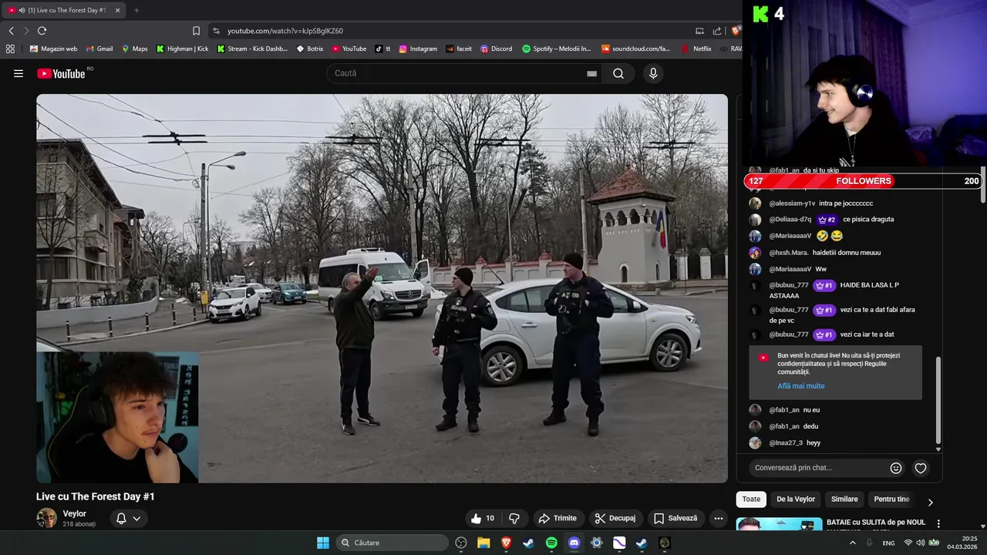Viewport: 987px width, 555px height.
Task: Open the Veylor channel name link
Action: click(x=75, y=513)
